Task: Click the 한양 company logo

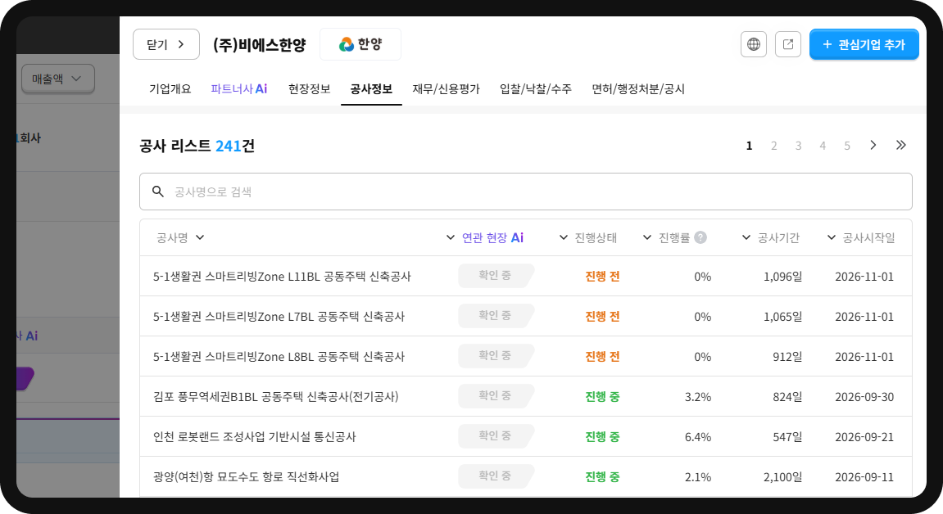Action: [x=360, y=44]
